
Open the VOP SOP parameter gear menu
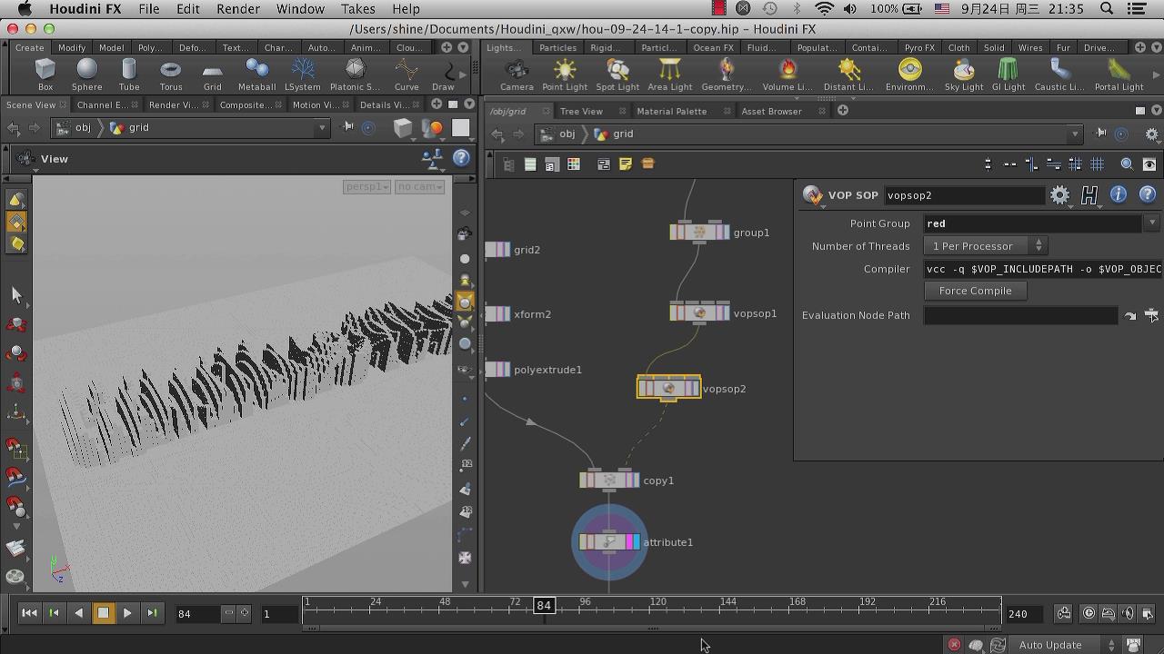[x=1059, y=195]
